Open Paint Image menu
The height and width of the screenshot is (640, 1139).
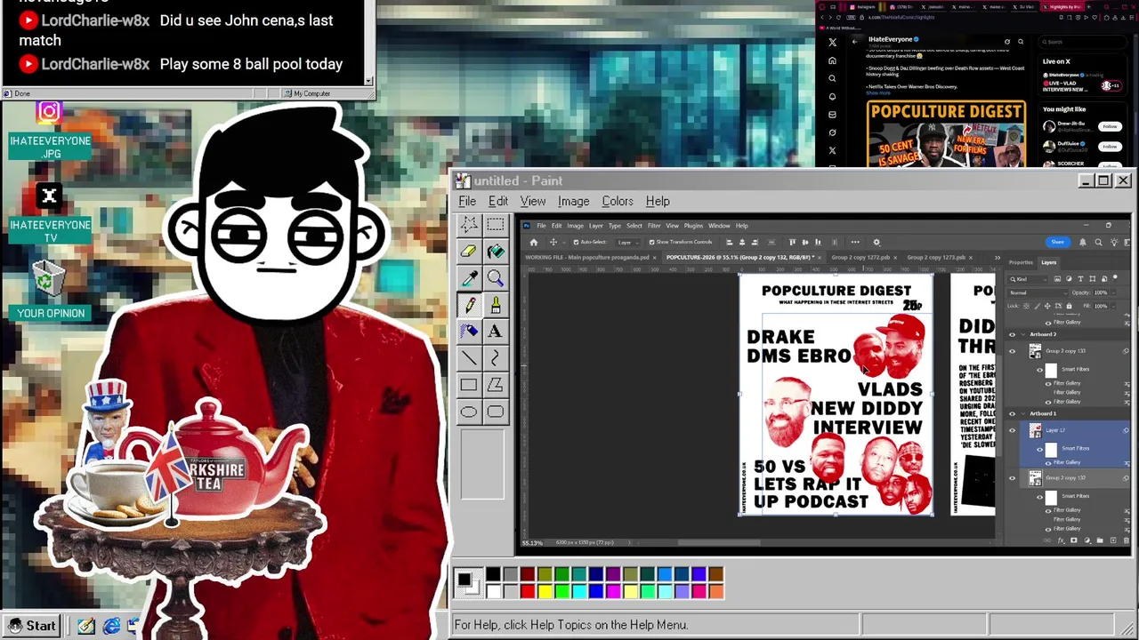point(573,201)
